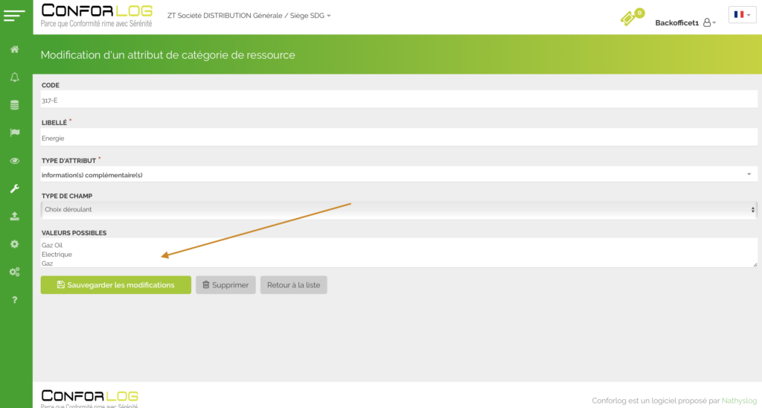Open the French flag language selector

(x=742, y=15)
